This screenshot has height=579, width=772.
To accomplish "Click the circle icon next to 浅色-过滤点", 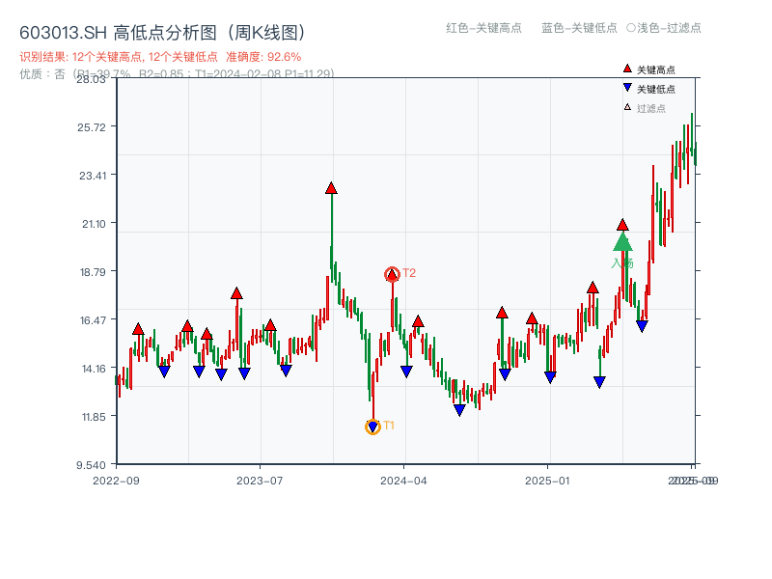I will coord(632,29).
